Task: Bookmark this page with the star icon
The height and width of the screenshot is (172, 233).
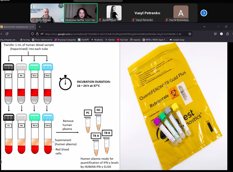Action: [x=190, y=34]
